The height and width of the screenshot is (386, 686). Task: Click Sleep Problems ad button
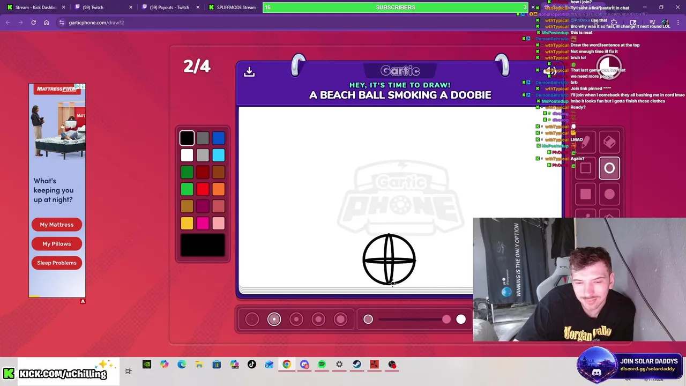pyautogui.click(x=56, y=263)
